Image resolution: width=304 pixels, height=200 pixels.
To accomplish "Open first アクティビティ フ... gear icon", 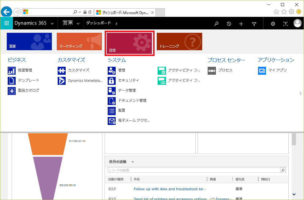I will (162, 71).
